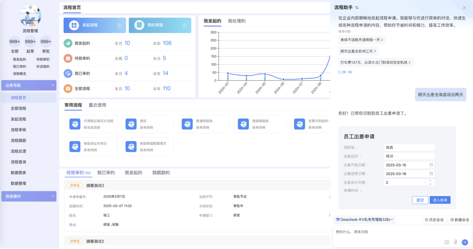The width and height of the screenshot is (473, 249).
Task: Click the 换一换 refresh suggestions icon
Action: (341, 72)
